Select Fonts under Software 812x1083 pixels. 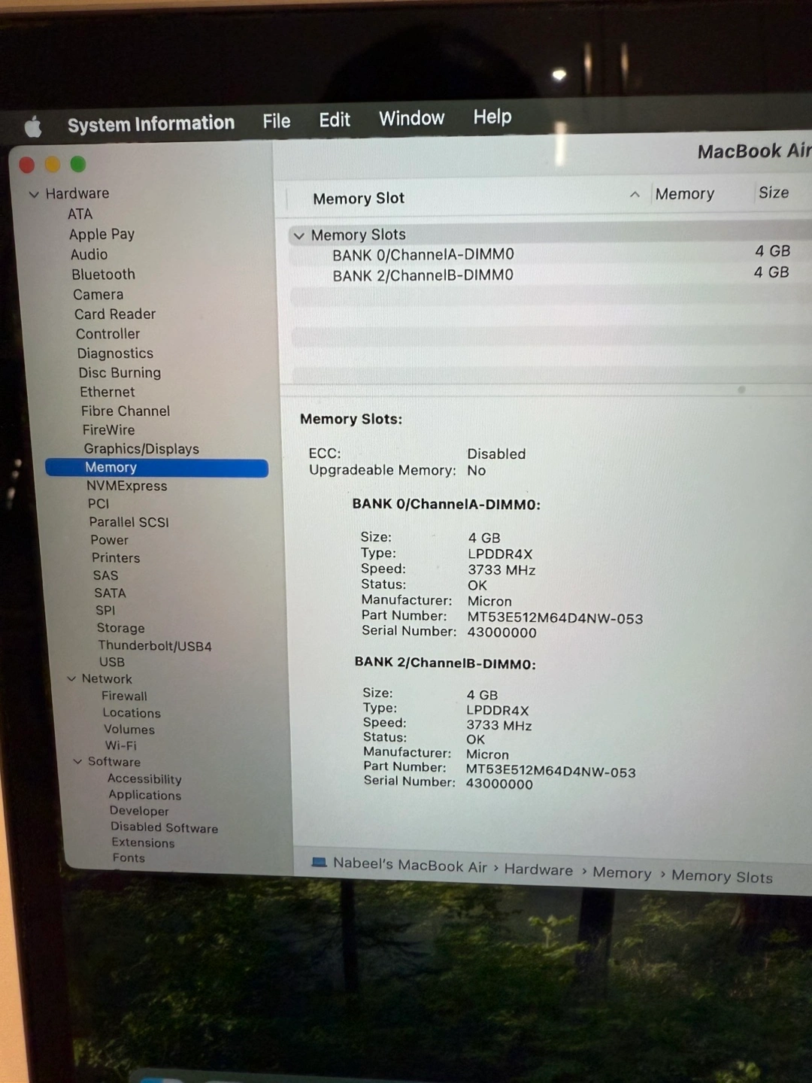click(x=129, y=858)
